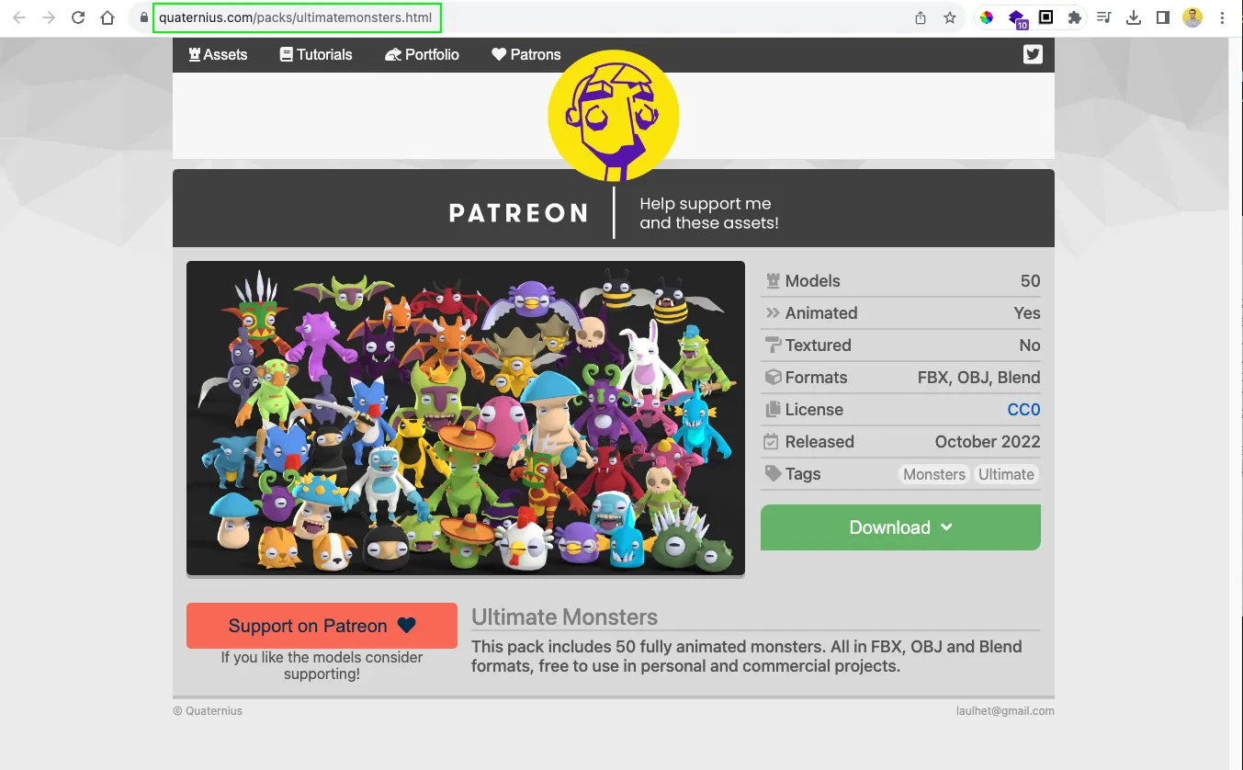The image size is (1243, 770).
Task: Open the Assets menu item
Action: point(218,55)
